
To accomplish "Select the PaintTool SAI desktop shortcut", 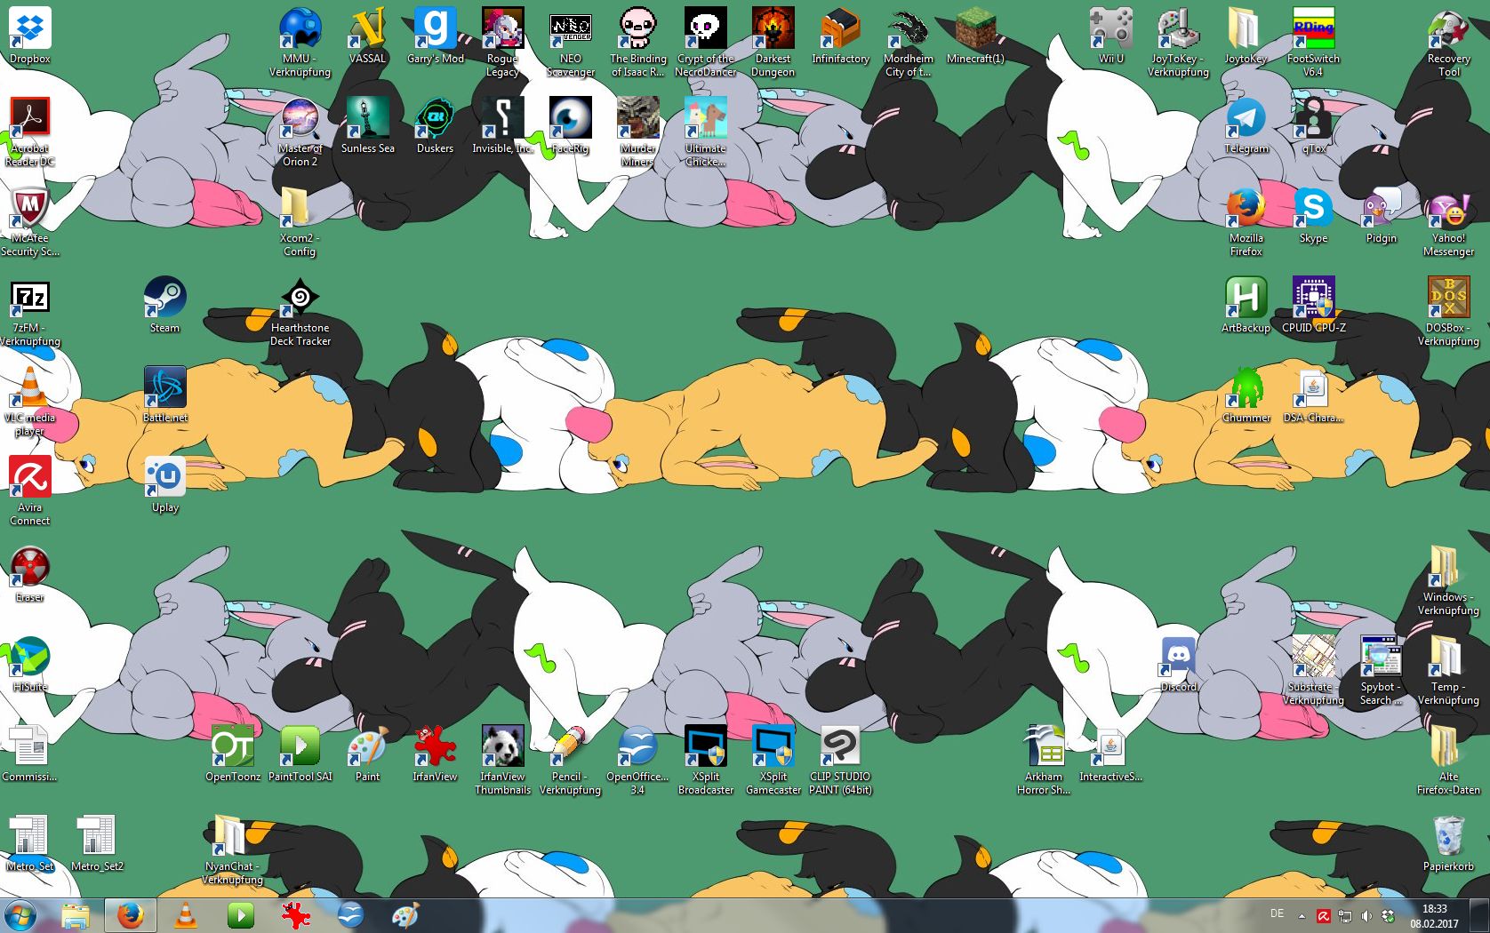I will (300, 754).
